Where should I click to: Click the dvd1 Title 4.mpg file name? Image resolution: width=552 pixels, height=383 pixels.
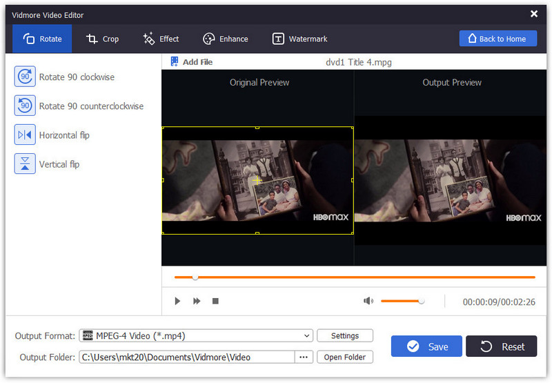(359, 62)
